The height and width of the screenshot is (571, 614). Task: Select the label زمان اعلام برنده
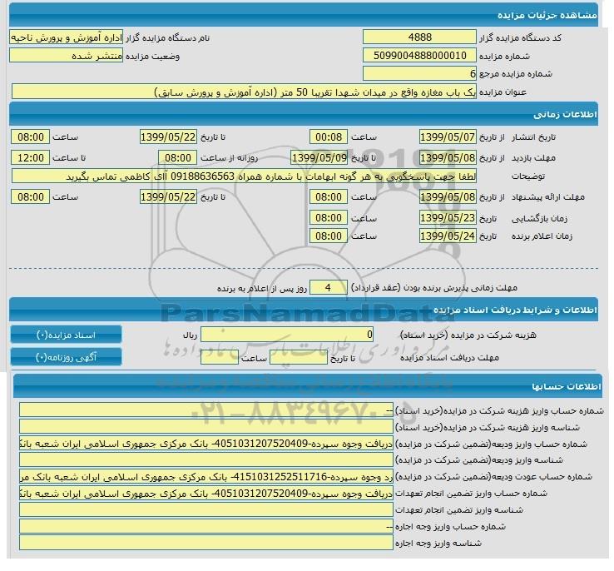542,236
